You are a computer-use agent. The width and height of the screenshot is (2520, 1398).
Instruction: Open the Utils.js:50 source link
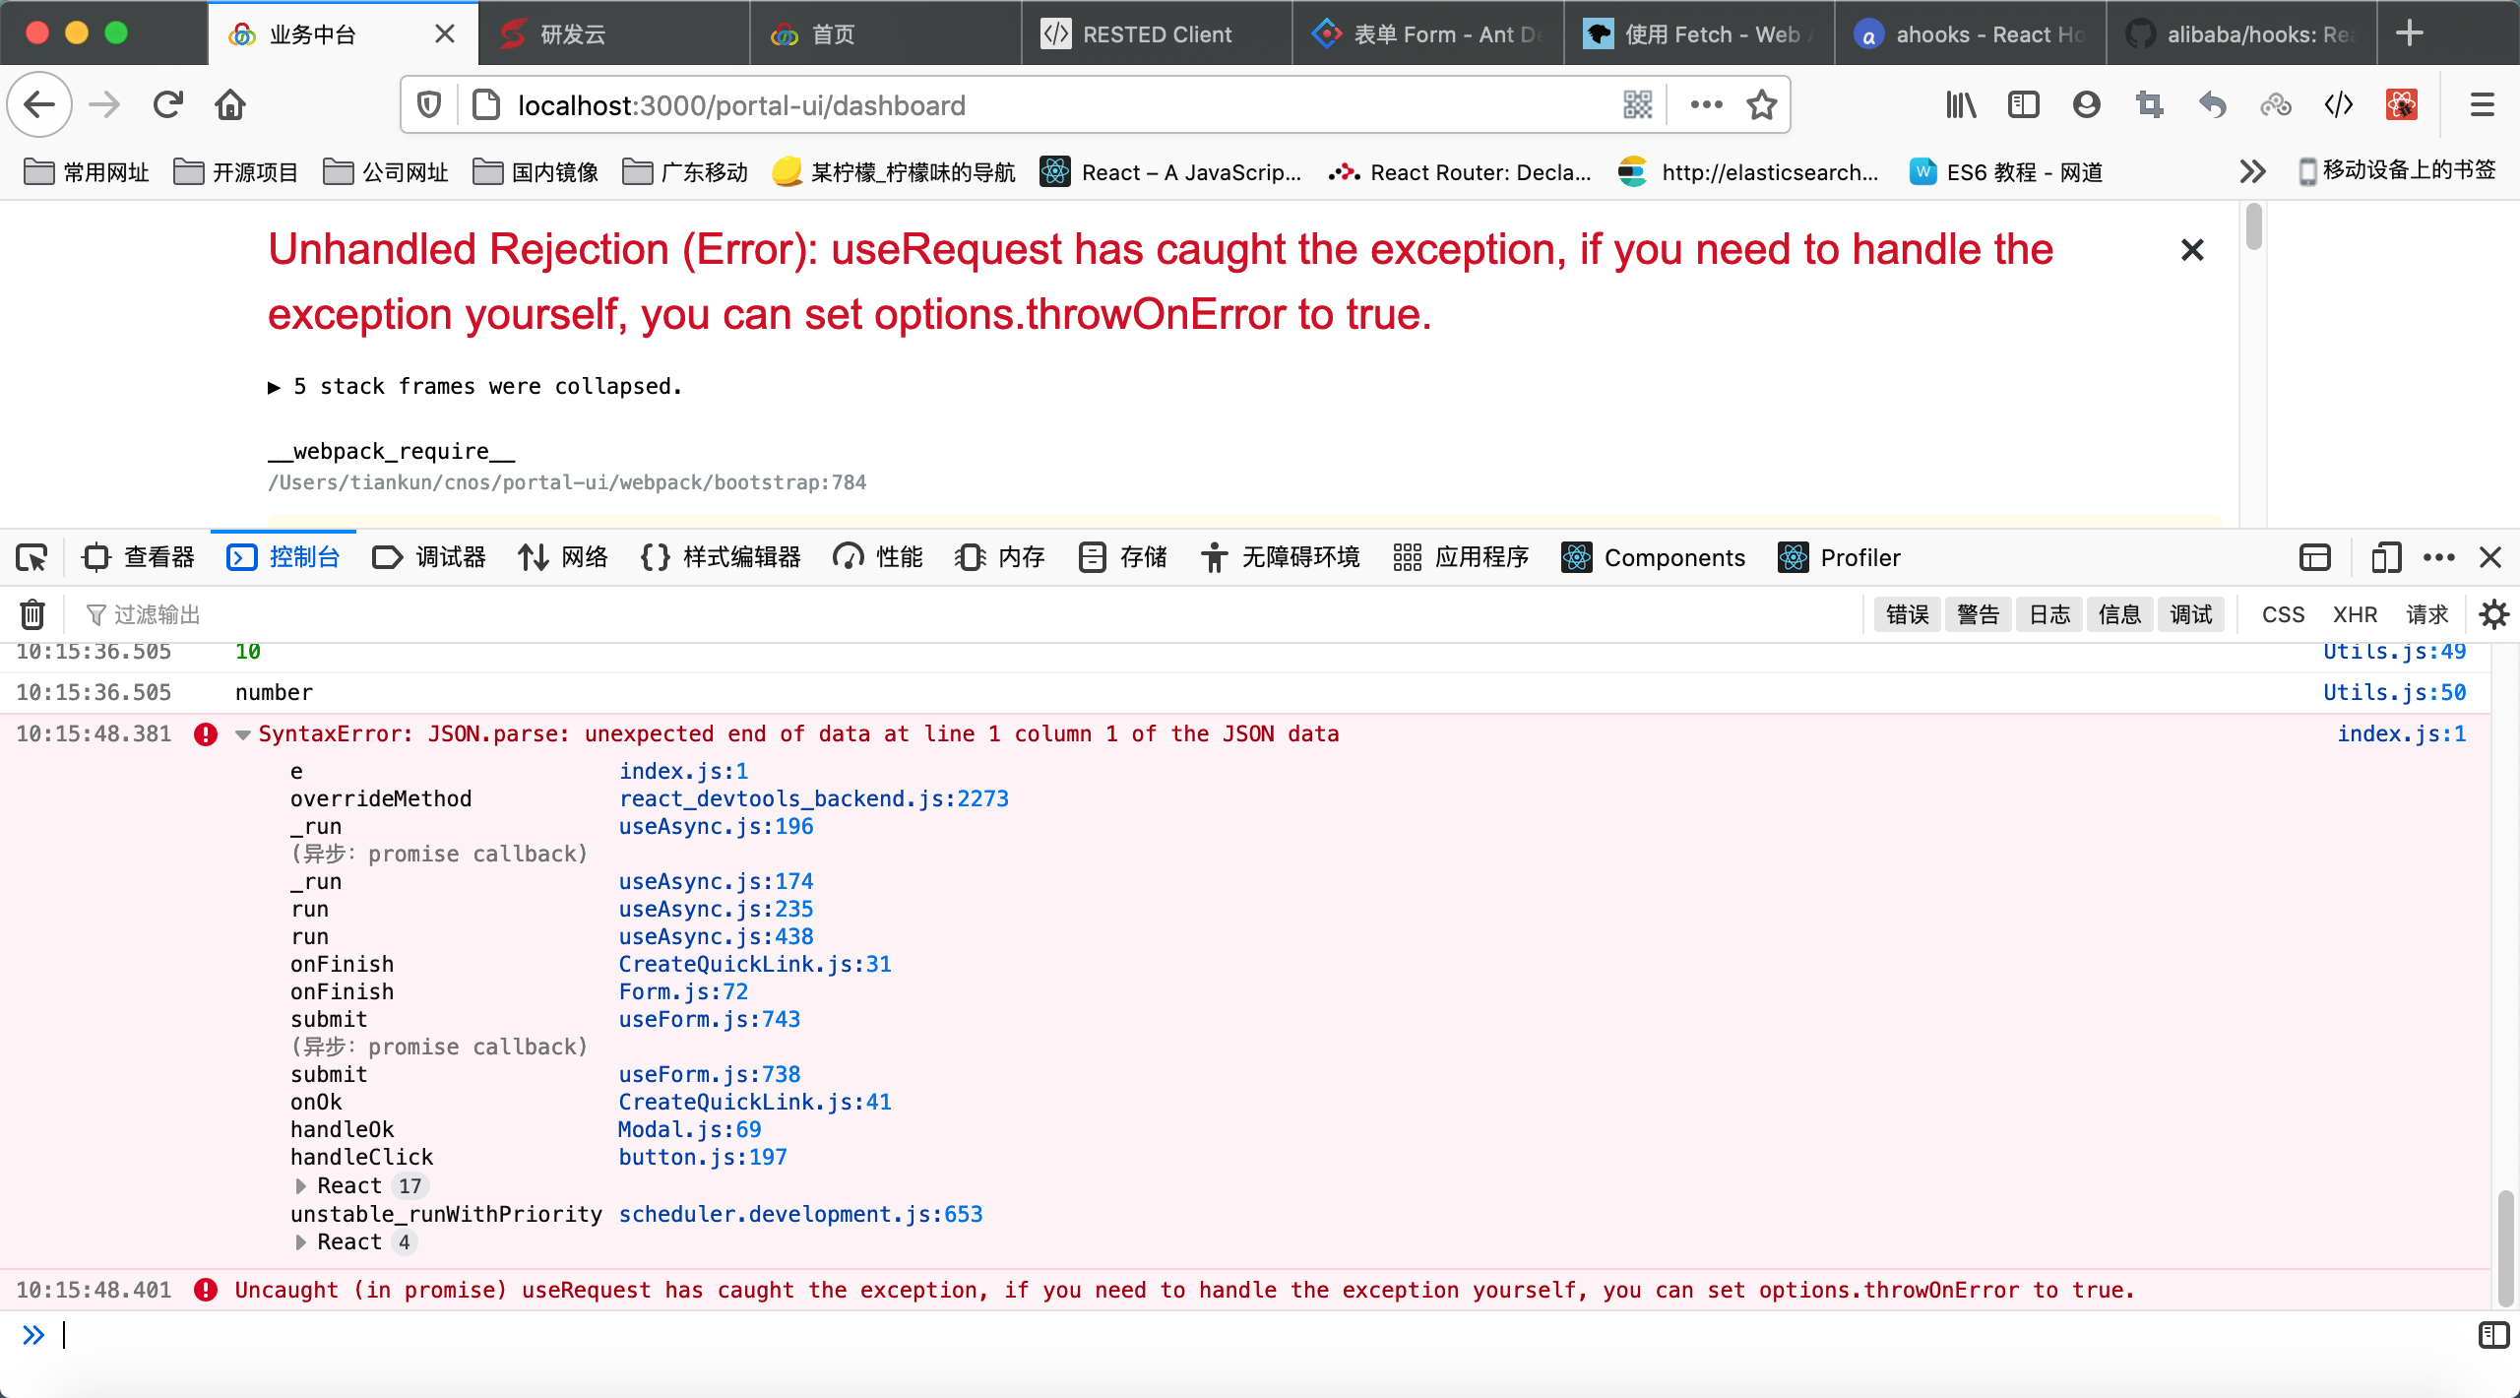[2395, 692]
